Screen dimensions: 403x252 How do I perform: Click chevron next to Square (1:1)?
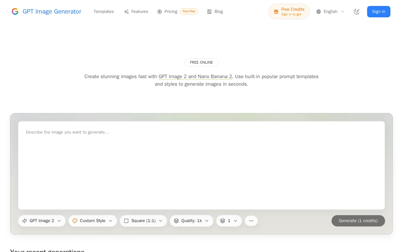pyautogui.click(x=161, y=221)
